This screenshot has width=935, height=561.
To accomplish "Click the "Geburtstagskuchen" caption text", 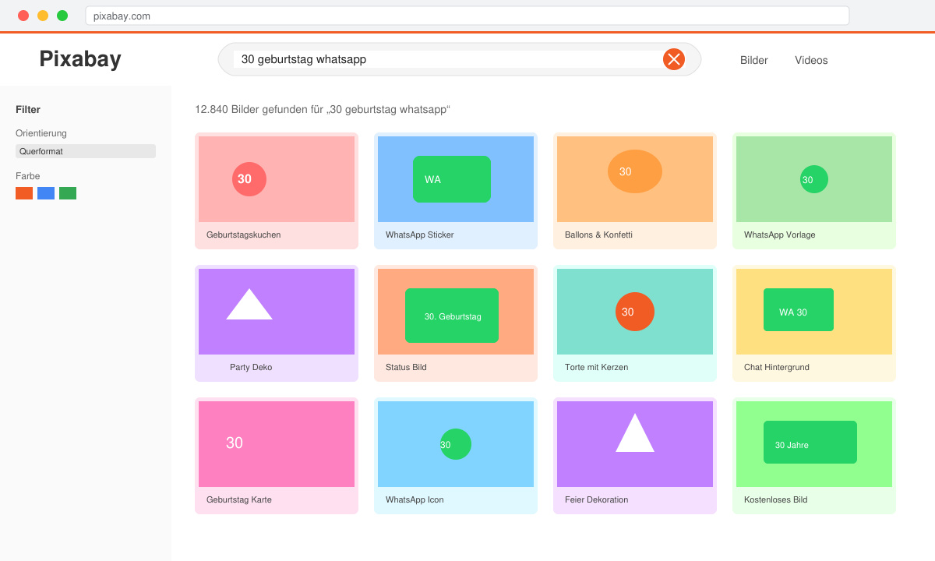I will (244, 235).
